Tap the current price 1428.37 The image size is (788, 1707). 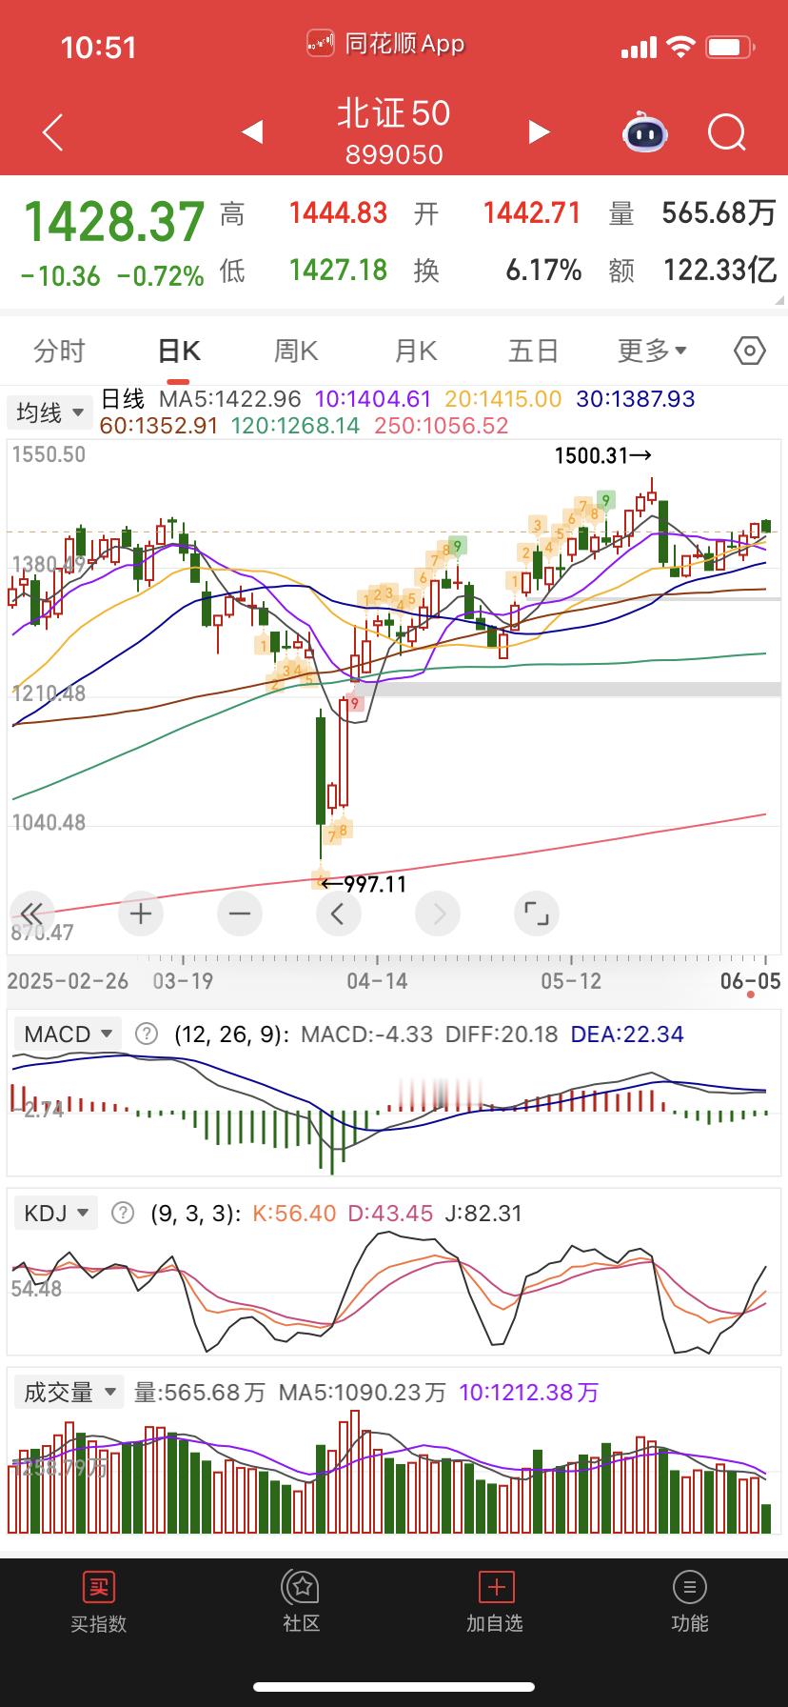tap(114, 222)
